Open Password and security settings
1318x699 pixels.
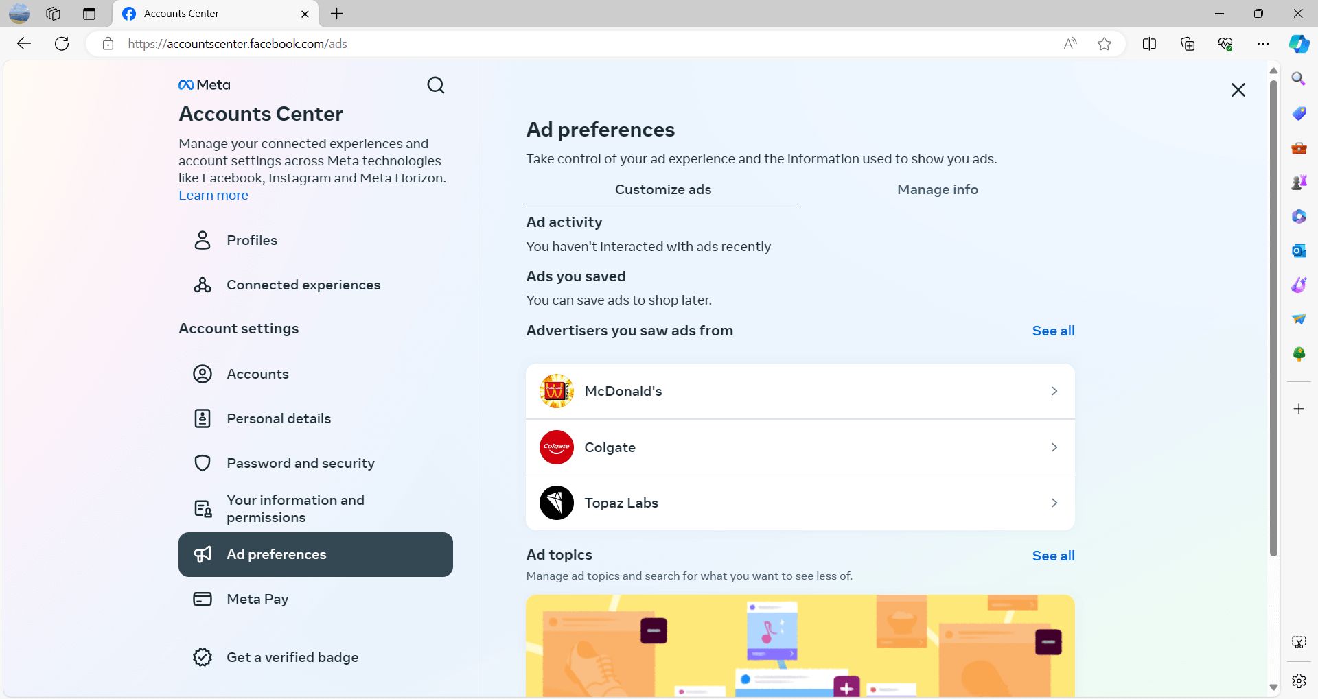point(316,463)
